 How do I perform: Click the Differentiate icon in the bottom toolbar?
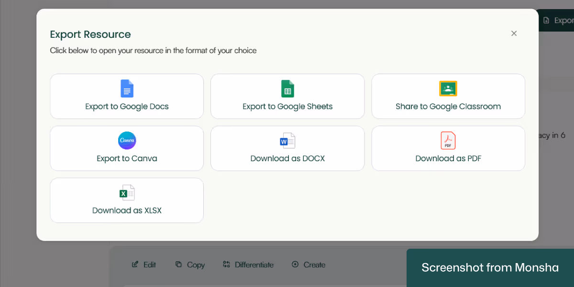[x=226, y=265]
